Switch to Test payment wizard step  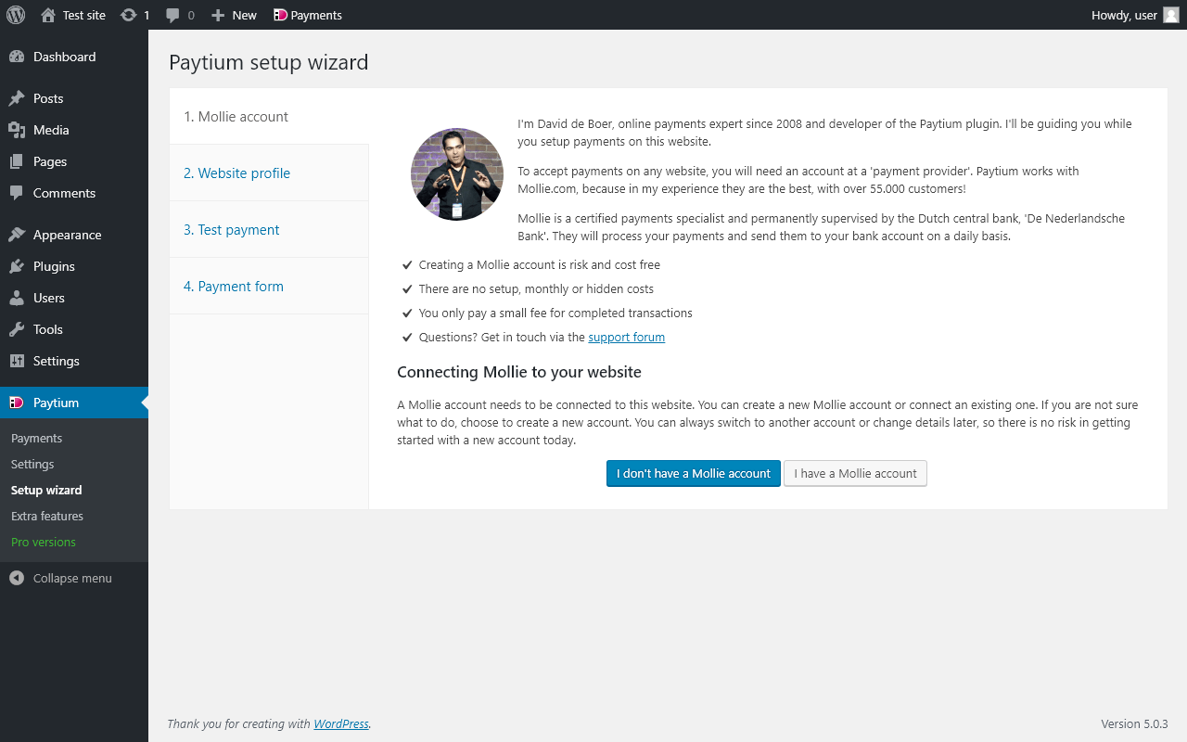[x=232, y=230]
